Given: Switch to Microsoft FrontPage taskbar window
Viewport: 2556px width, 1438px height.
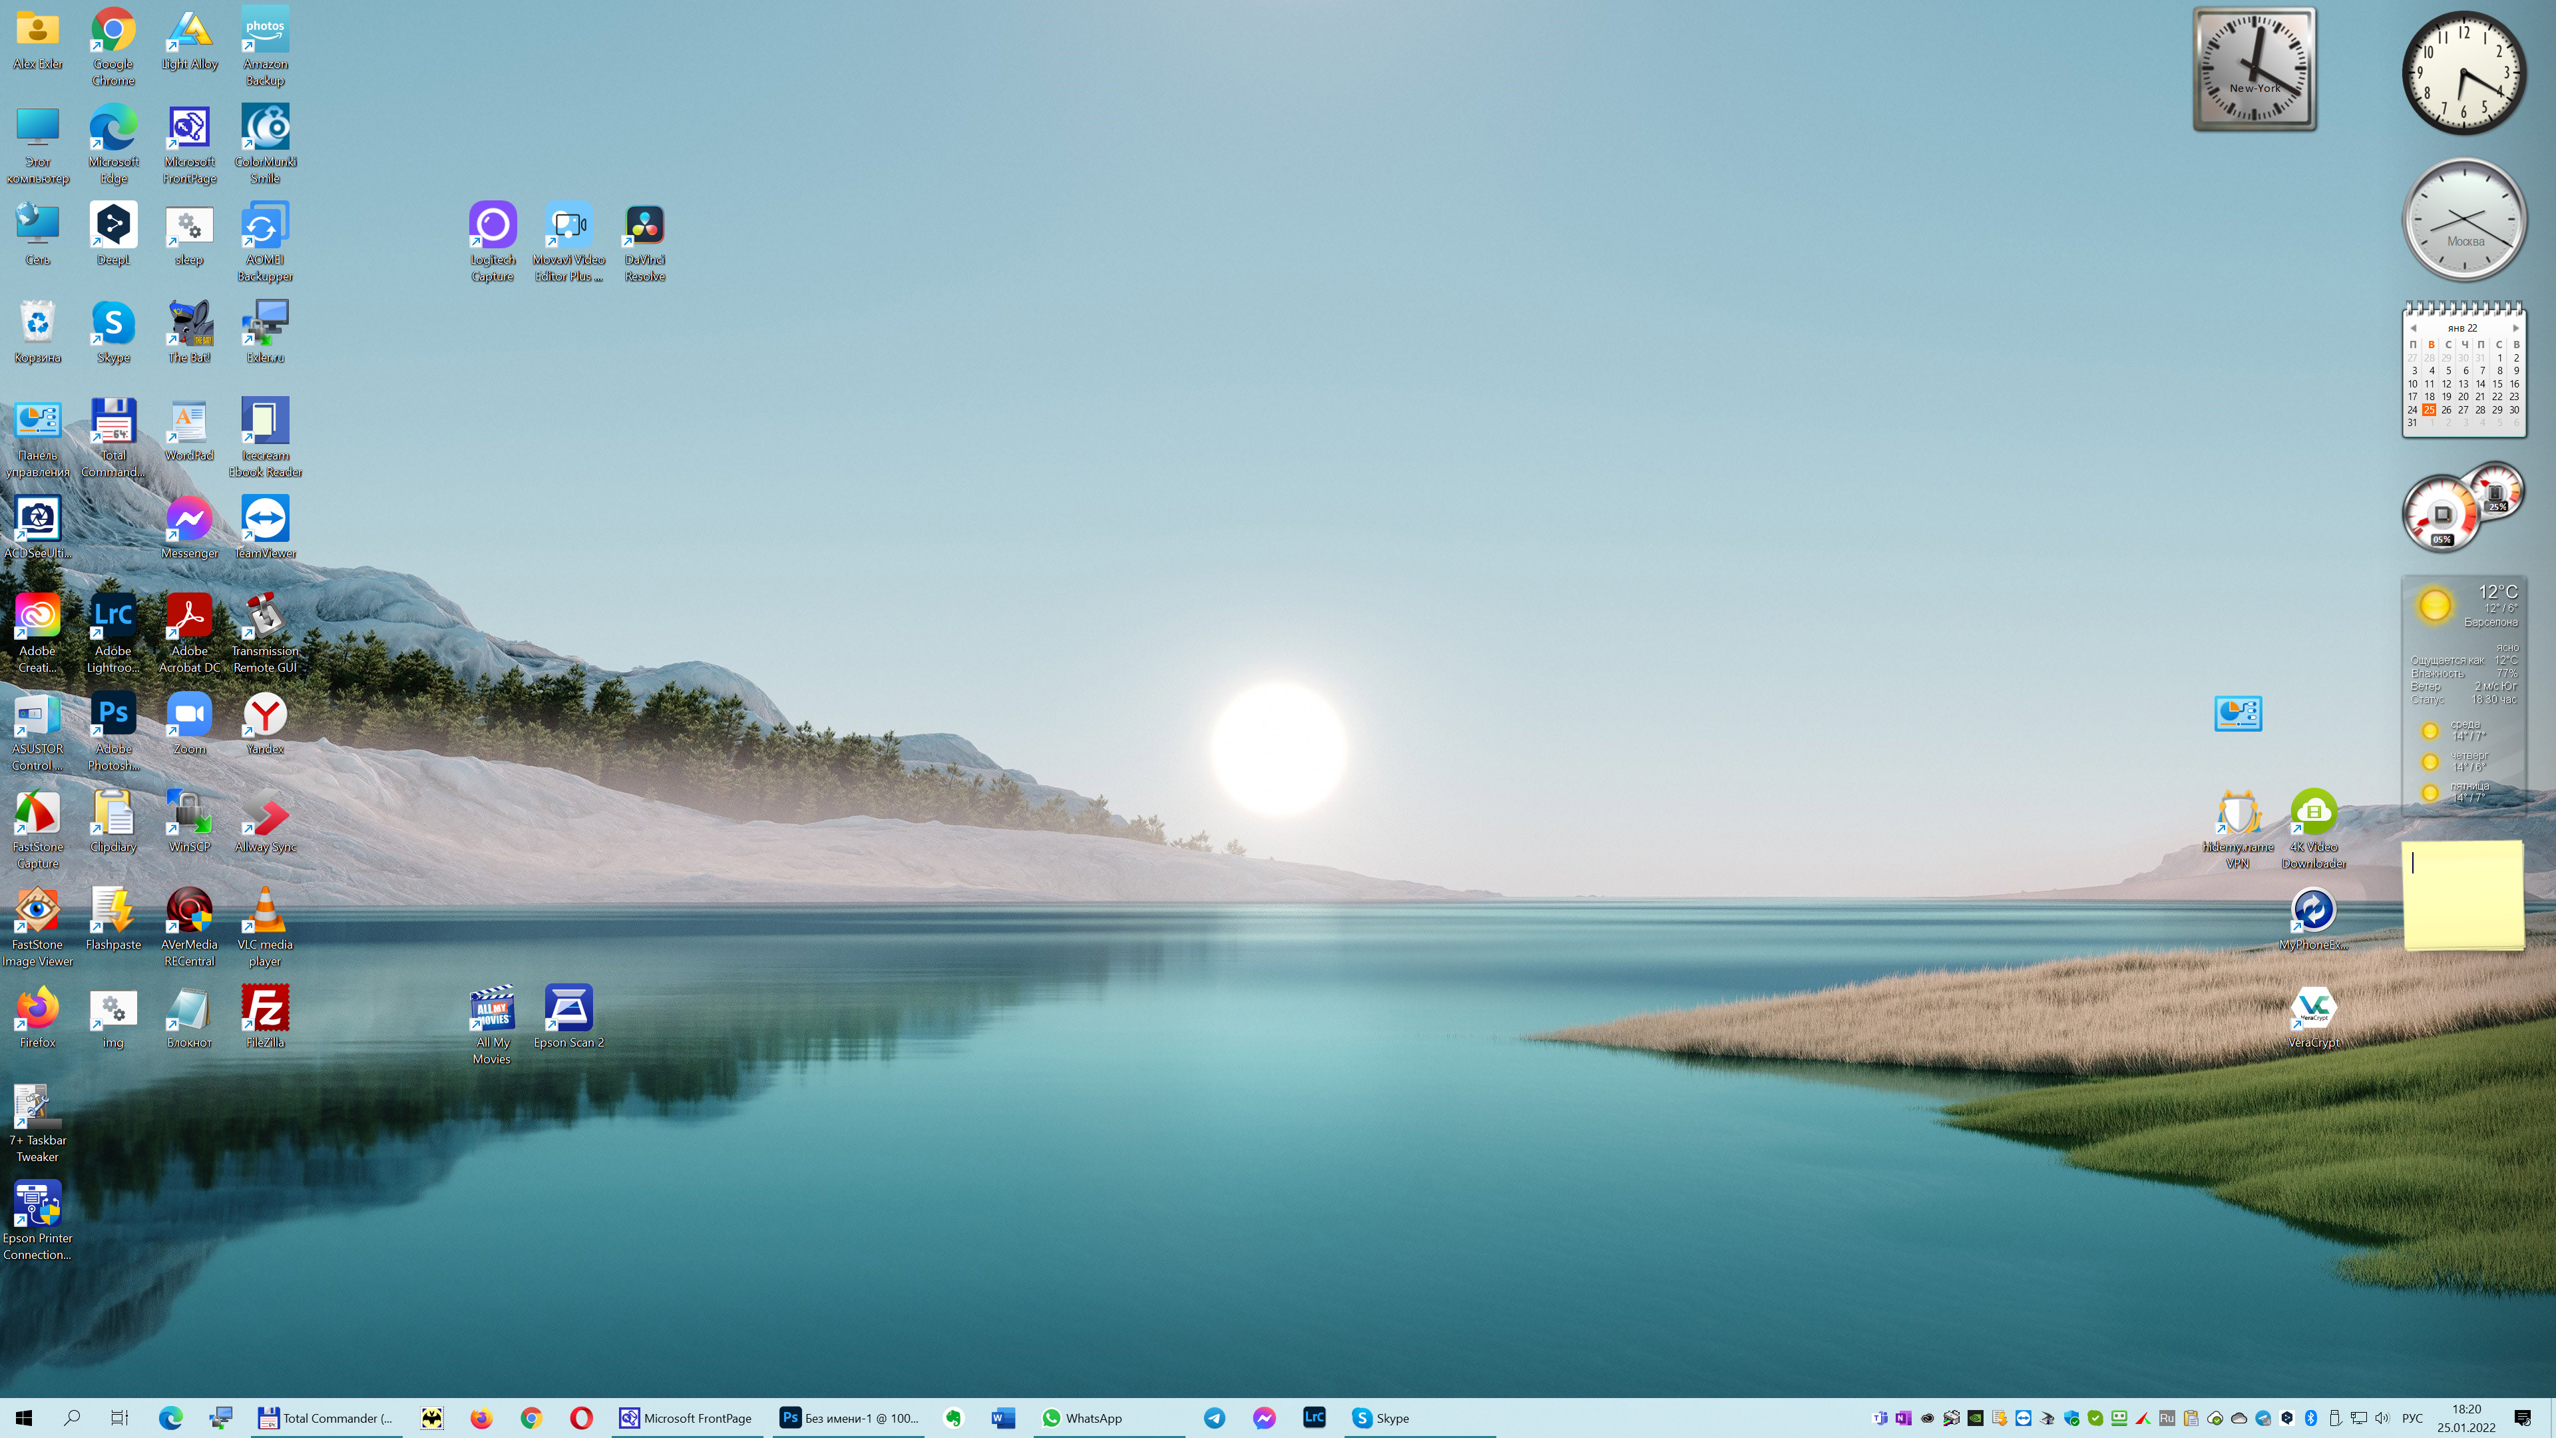Looking at the screenshot, I should (x=687, y=1418).
